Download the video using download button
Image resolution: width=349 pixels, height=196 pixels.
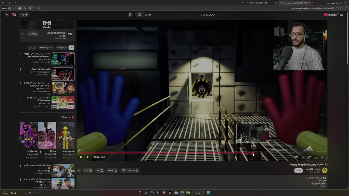[88, 170]
